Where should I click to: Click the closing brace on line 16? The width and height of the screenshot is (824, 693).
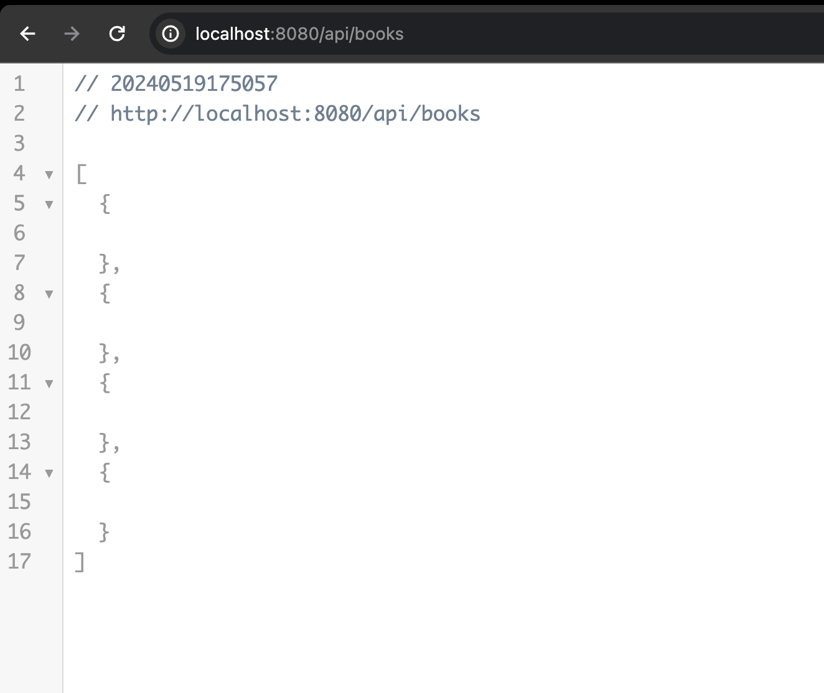105,532
